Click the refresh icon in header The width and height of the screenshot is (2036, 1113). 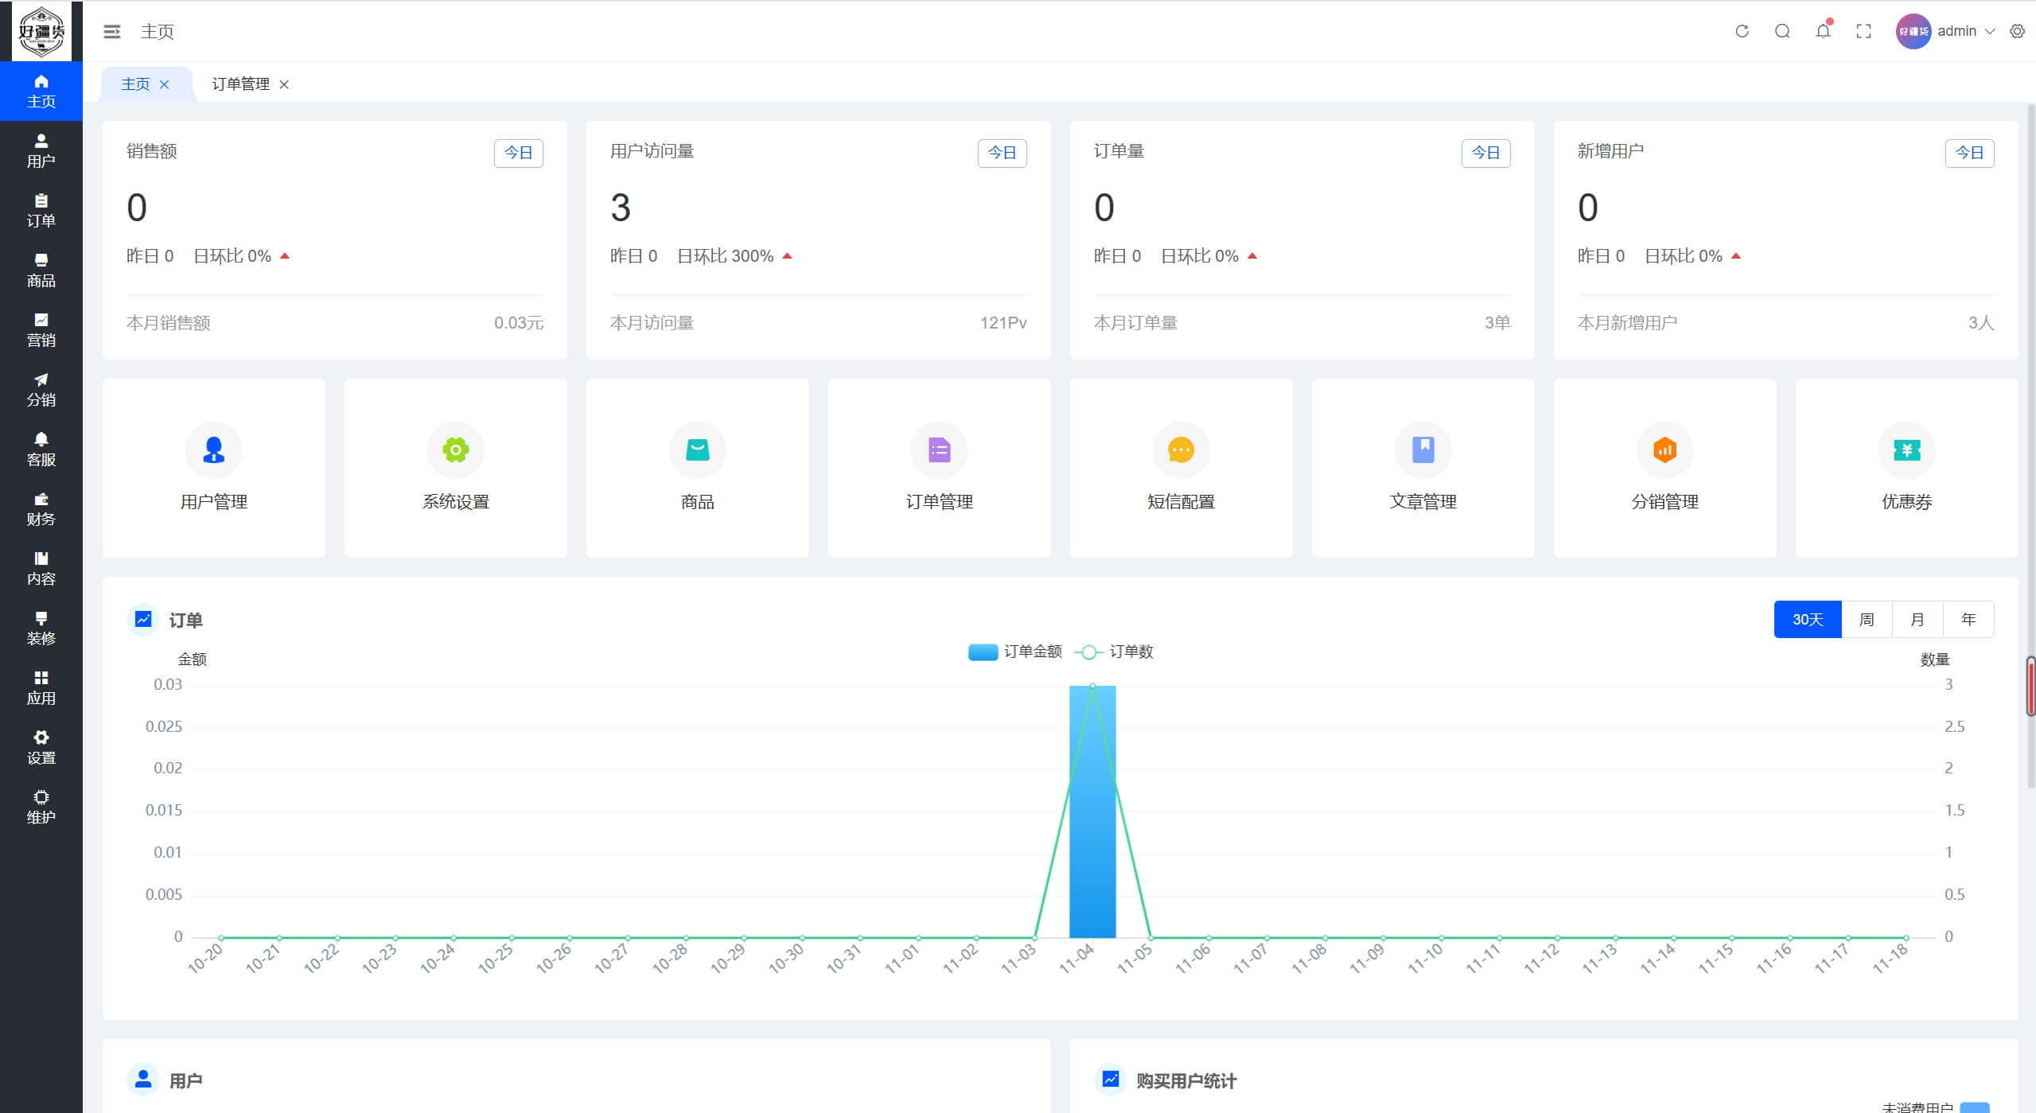[1742, 32]
